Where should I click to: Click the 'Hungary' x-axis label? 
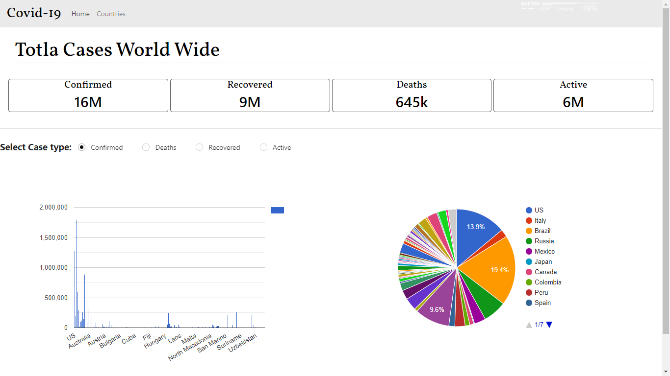coord(155,341)
